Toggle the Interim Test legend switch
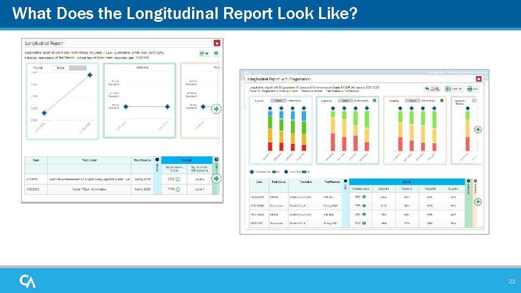 [x=306, y=172]
